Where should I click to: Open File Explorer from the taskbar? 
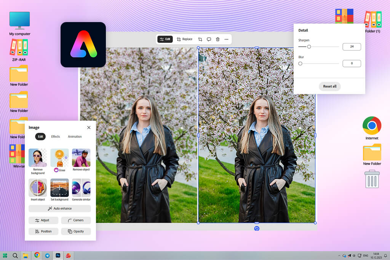click(26, 255)
